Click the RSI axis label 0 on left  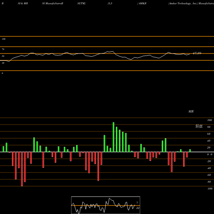point(2,73)
